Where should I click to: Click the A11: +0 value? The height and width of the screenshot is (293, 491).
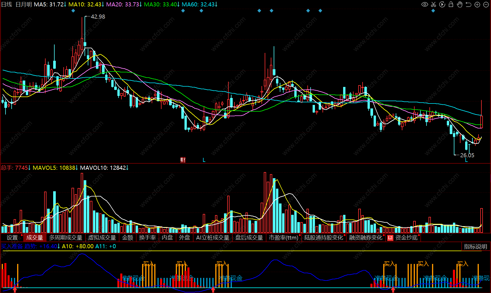click(x=106, y=246)
